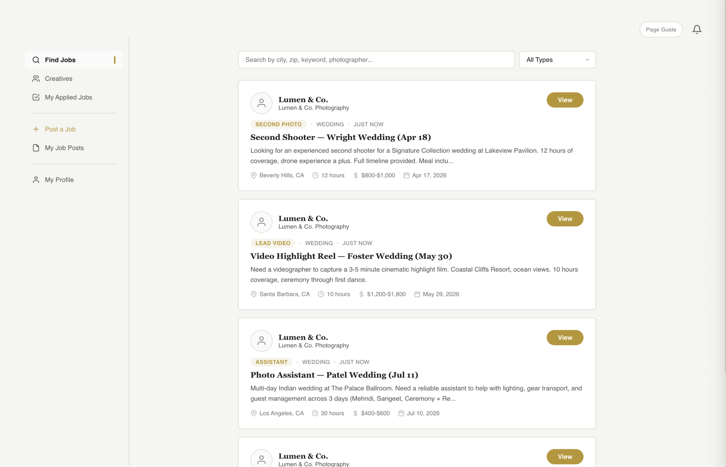Click the search input field
Screen dimensions: 726x467
(x=376, y=59)
